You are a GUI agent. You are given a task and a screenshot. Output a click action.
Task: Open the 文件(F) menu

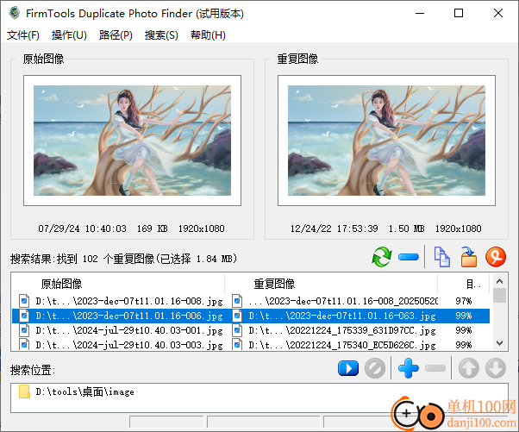(x=23, y=34)
